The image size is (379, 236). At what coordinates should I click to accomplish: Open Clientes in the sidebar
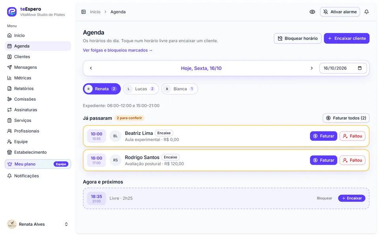pyautogui.click(x=38, y=57)
